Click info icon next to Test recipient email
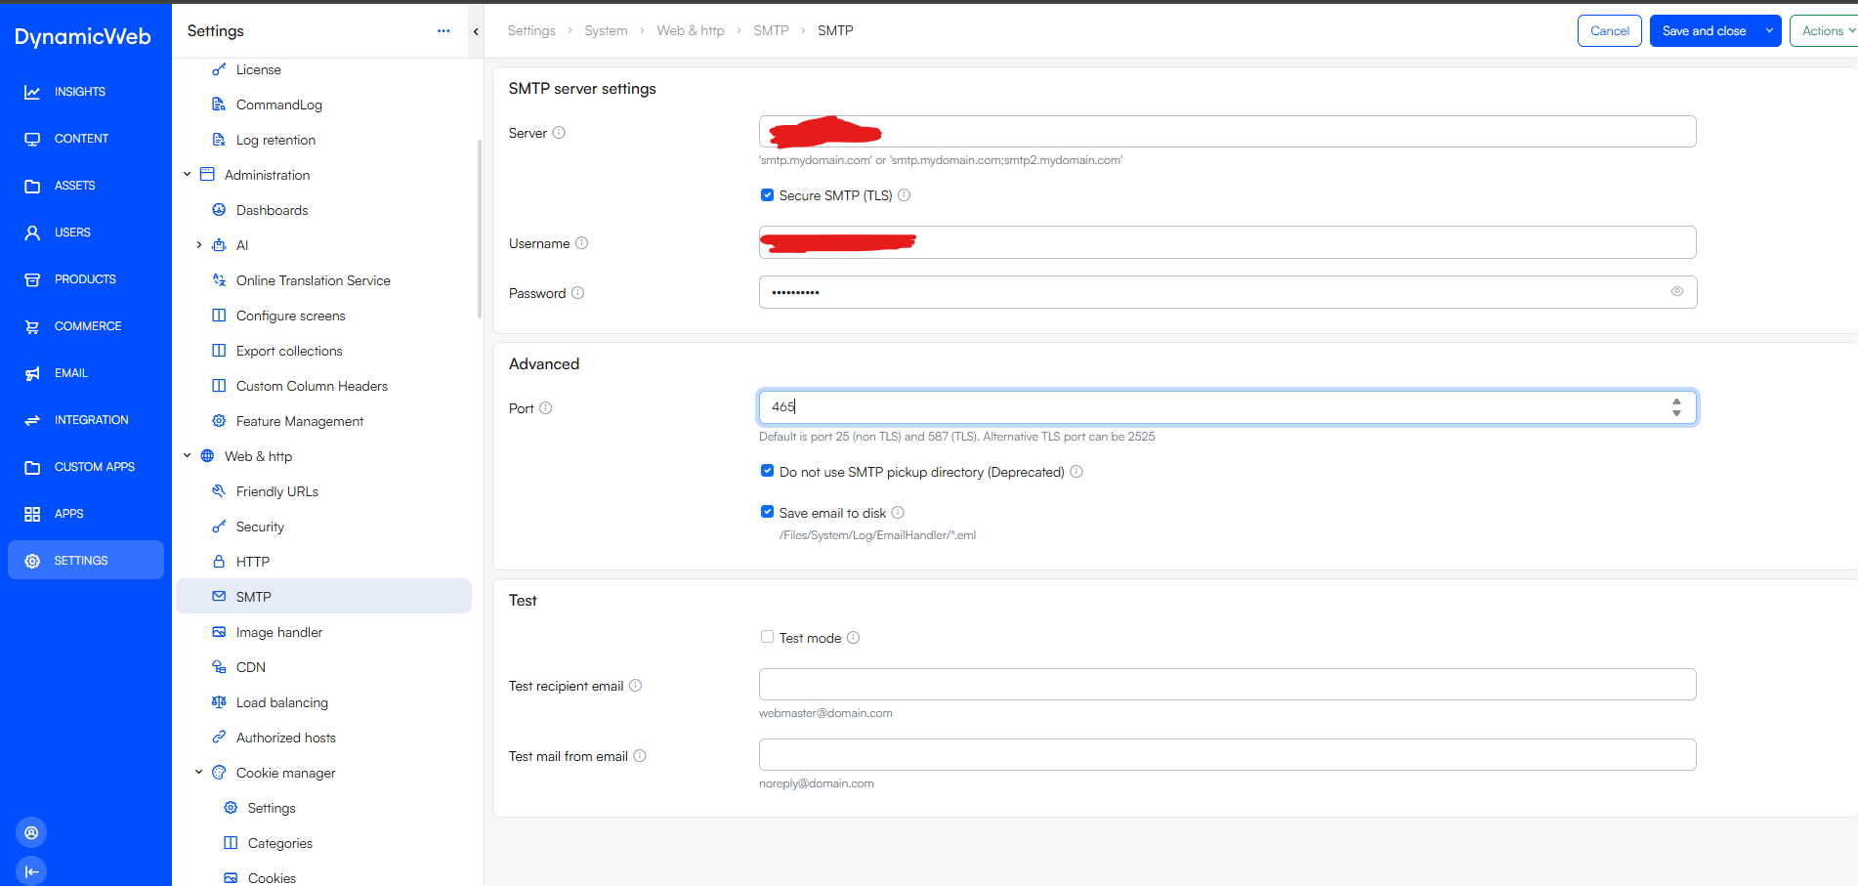The image size is (1858, 886). tap(635, 686)
